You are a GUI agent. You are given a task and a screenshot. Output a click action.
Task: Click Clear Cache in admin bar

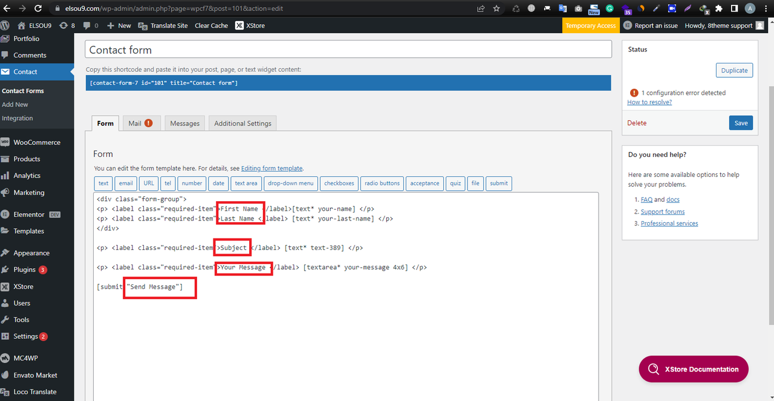pyautogui.click(x=212, y=25)
